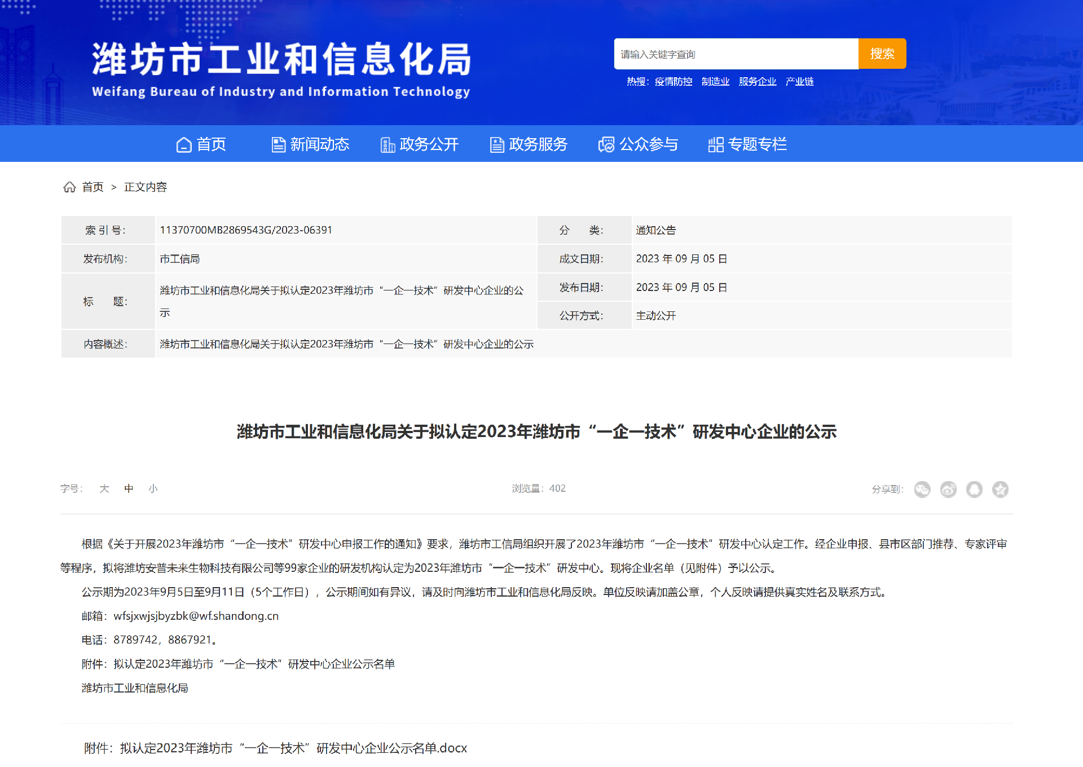
Task: Click hot search link 制造业
Action: pyautogui.click(x=716, y=82)
